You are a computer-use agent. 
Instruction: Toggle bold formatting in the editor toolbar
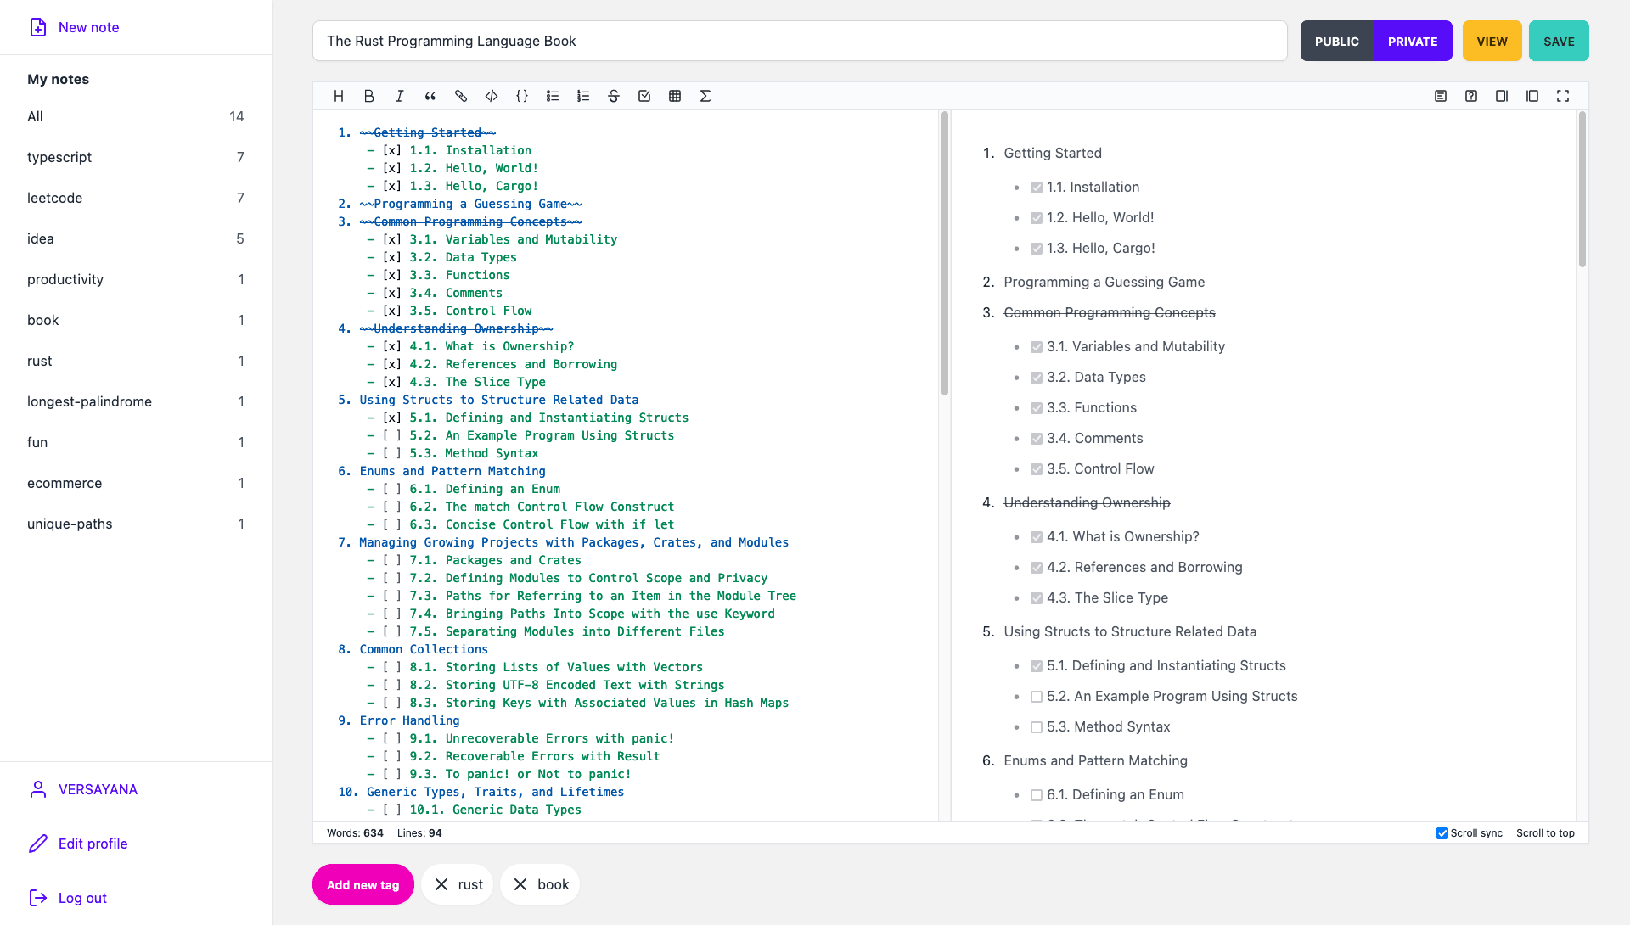pyautogui.click(x=368, y=96)
